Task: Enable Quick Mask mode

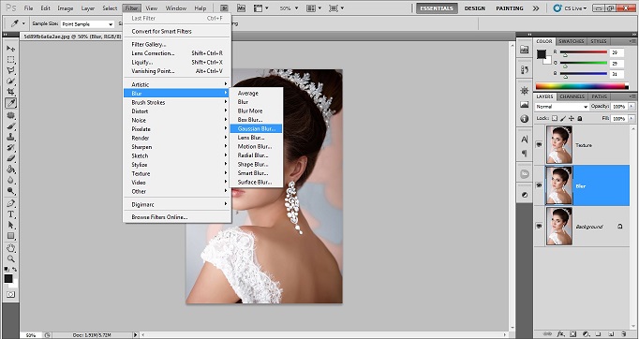Action: pos(10,294)
